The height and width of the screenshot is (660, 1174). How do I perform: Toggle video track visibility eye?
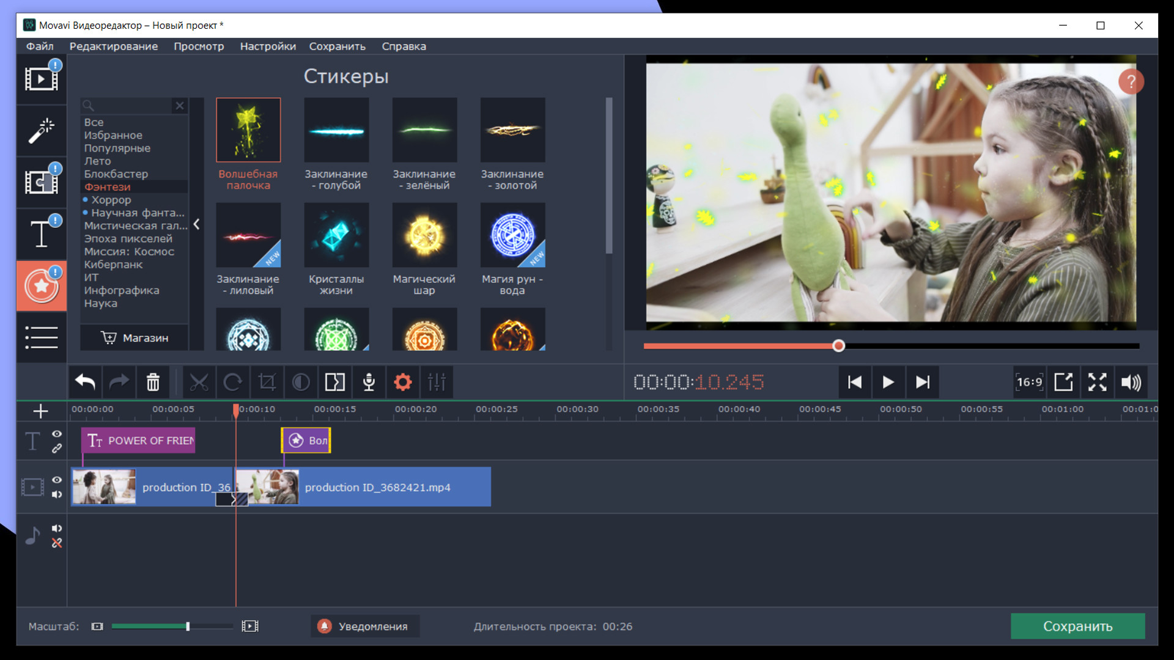pos(57,480)
